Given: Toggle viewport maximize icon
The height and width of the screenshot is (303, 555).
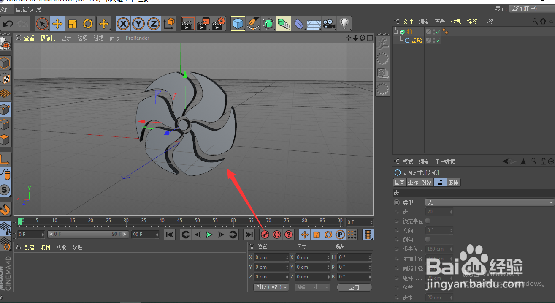Looking at the screenshot, I should tap(370, 38).
